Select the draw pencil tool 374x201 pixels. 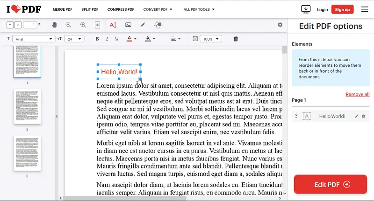[143, 25]
